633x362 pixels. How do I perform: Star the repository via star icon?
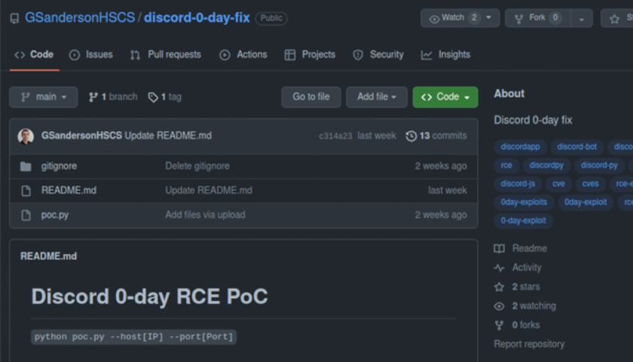614,19
